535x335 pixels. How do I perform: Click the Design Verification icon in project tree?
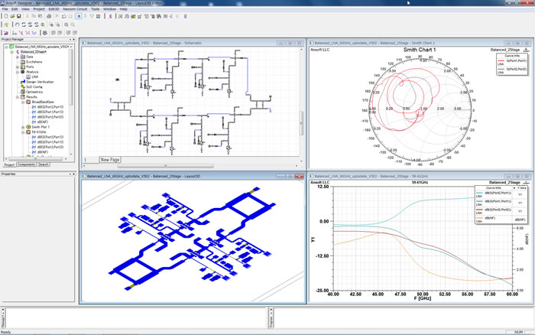click(x=23, y=82)
